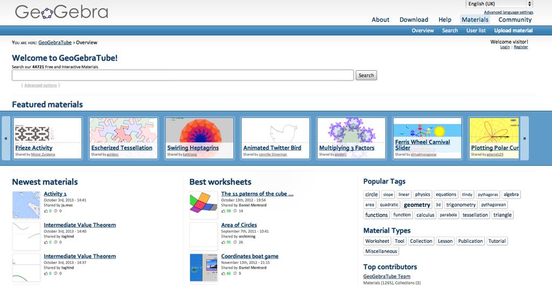The image size is (552, 285).
Task: Click the Login link
Action: (x=505, y=47)
